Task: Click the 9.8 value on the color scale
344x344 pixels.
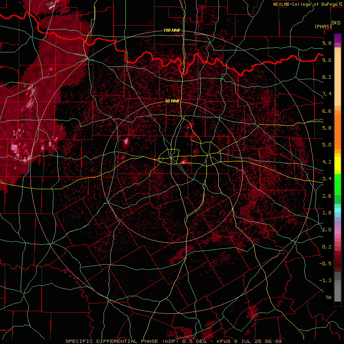Action: (x=327, y=43)
